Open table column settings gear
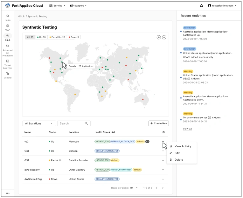Viewport: 243px width, 198px height. (163, 132)
